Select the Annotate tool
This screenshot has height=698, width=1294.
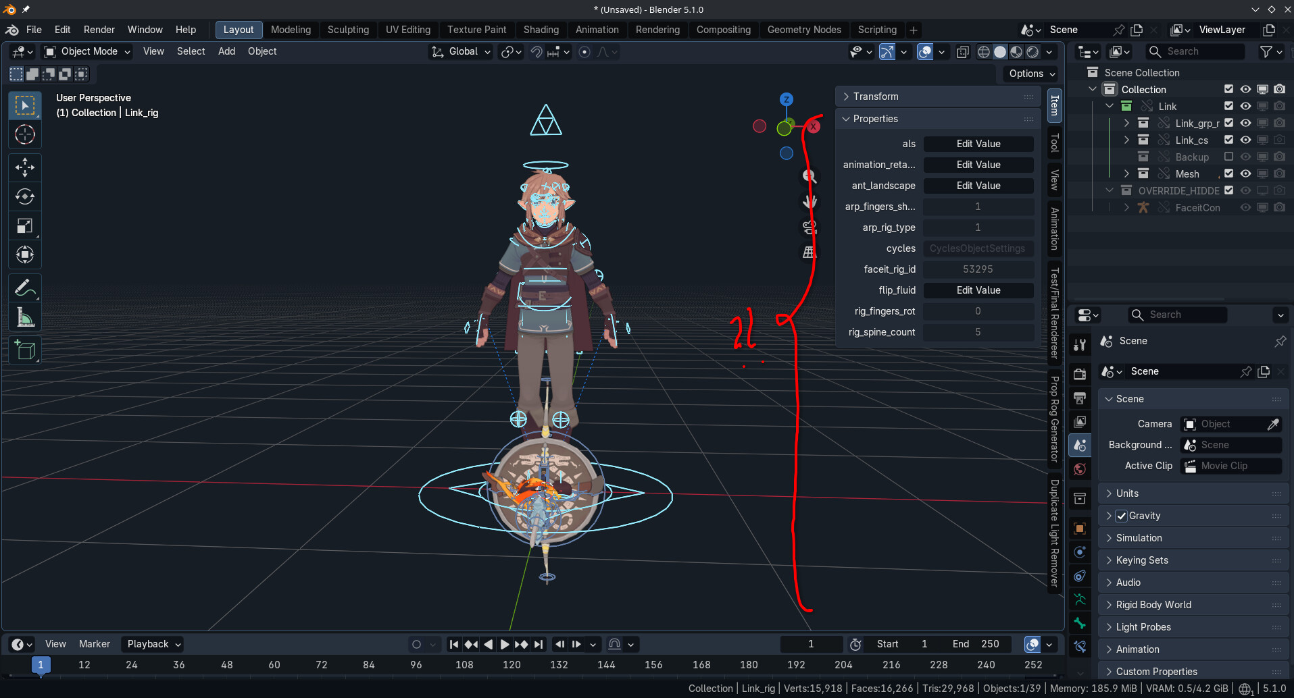coord(25,288)
